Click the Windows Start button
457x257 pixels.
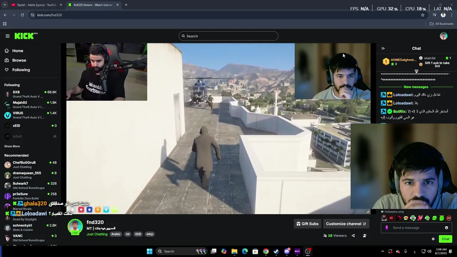150,251
